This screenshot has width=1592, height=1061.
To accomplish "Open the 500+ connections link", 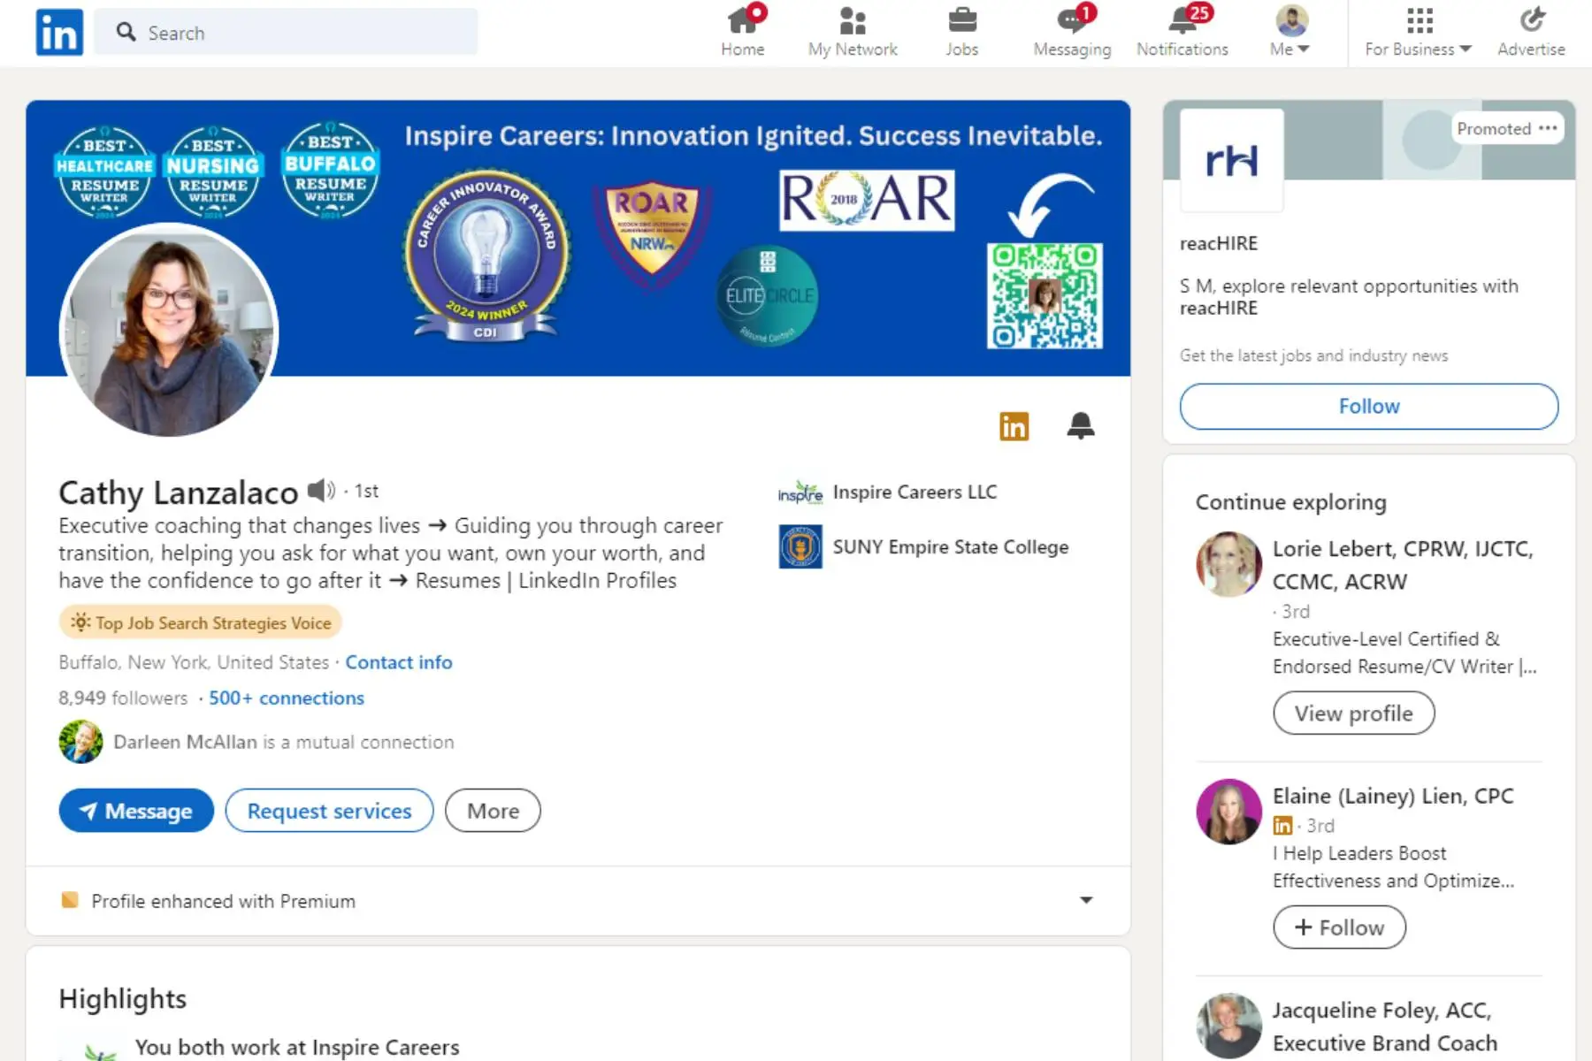I will point(286,698).
